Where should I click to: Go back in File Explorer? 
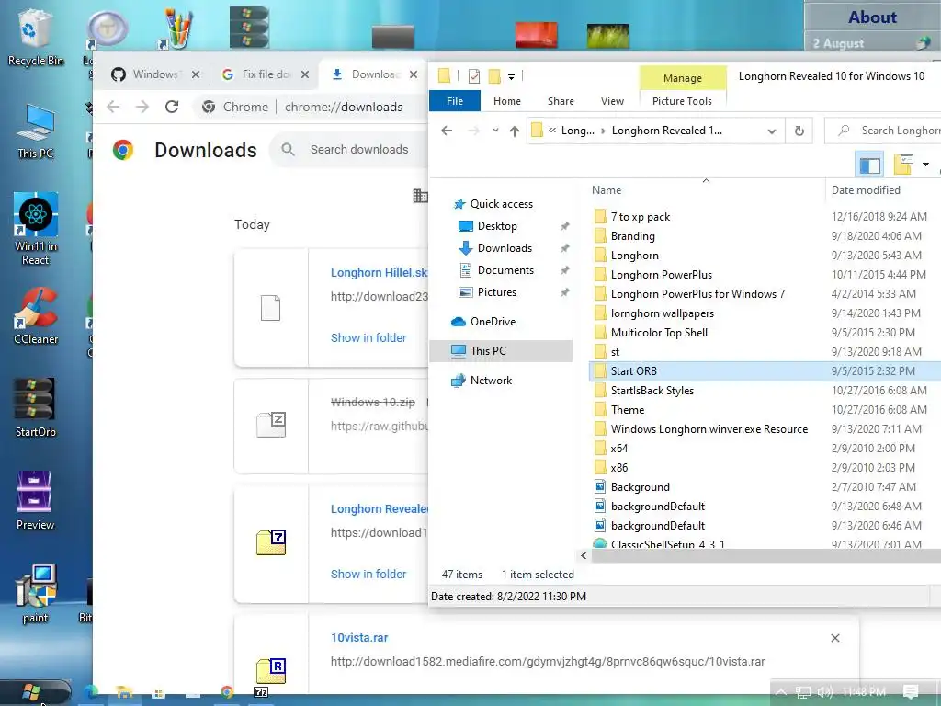click(x=447, y=131)
